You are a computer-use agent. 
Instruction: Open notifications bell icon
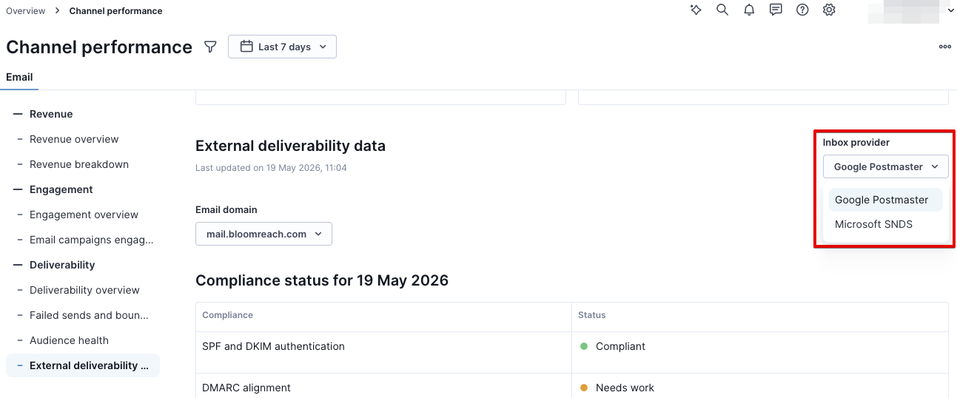(749, 10)
